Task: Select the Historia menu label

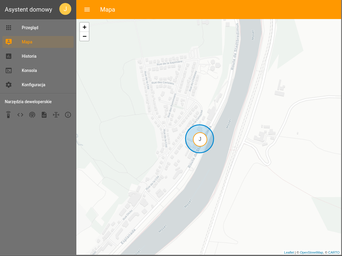Action: 29,56
